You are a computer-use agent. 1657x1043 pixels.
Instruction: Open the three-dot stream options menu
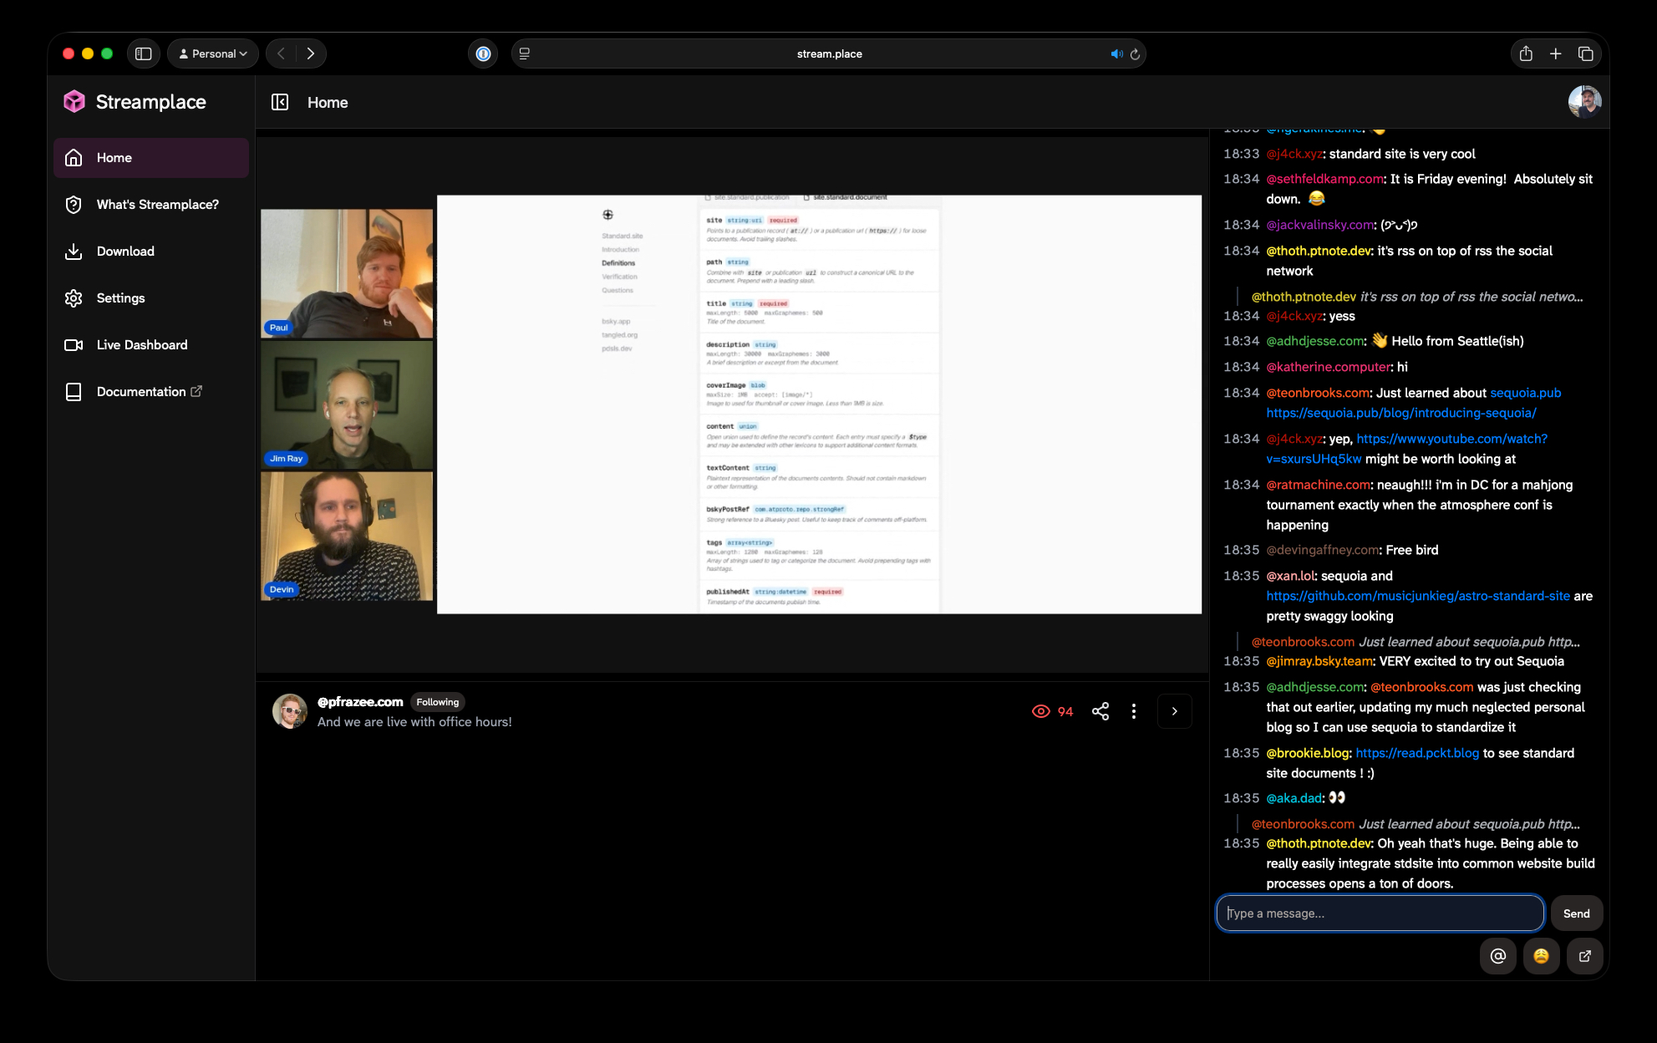point(1133,711)
